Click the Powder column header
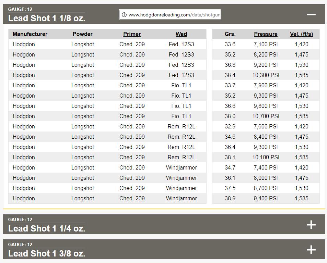327x263 pixels. coord(82,34)
